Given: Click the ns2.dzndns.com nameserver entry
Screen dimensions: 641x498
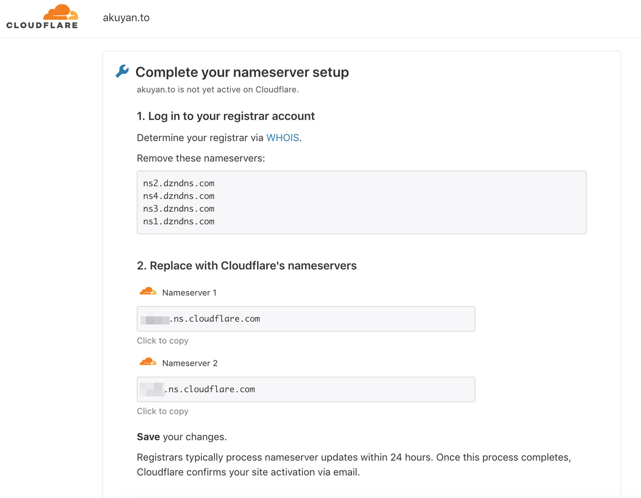Looking at the screenshot, I should click(179, 183).
